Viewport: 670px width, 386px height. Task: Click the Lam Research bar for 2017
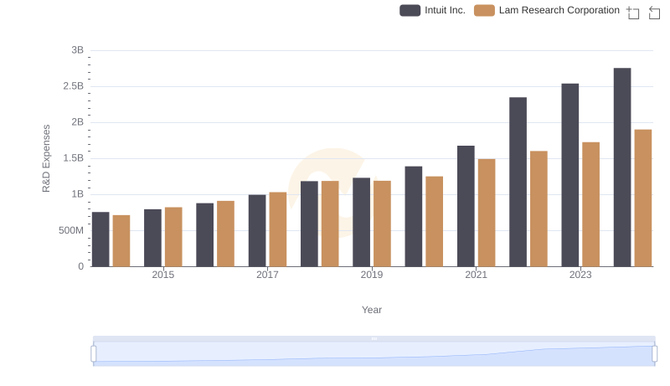[278, 229]
